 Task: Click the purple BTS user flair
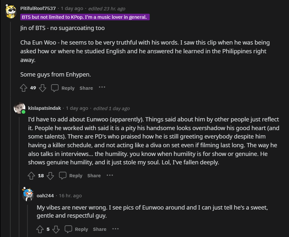coord(85,17)
